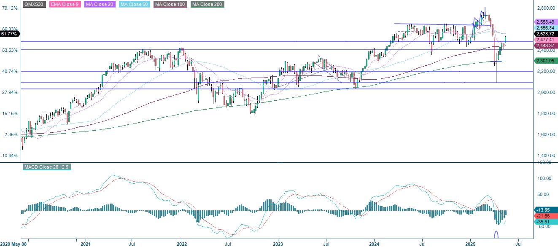Click the 79.12% left axis label
The width and height of the screenshot is (558, 247).
[9, 8]
